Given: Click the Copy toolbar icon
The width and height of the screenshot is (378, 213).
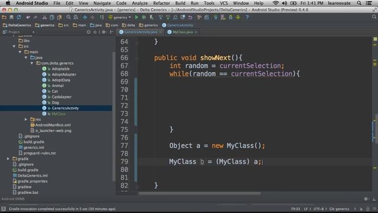Looking at the screenshot, I should 52,17.
